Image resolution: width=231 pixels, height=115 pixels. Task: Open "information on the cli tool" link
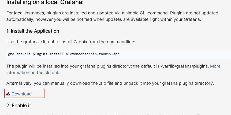click(x=32, y=72)
